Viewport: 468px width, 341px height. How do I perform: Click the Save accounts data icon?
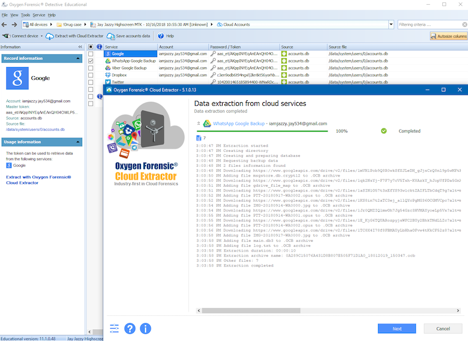pos(111,36)
